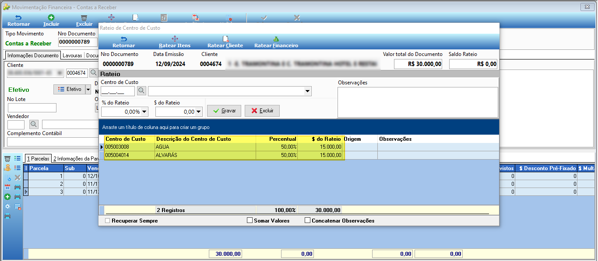Viewport: 598px width, 261px height.
Task: Click the blue gear icon in sidebar
Action: coord(7,206)
